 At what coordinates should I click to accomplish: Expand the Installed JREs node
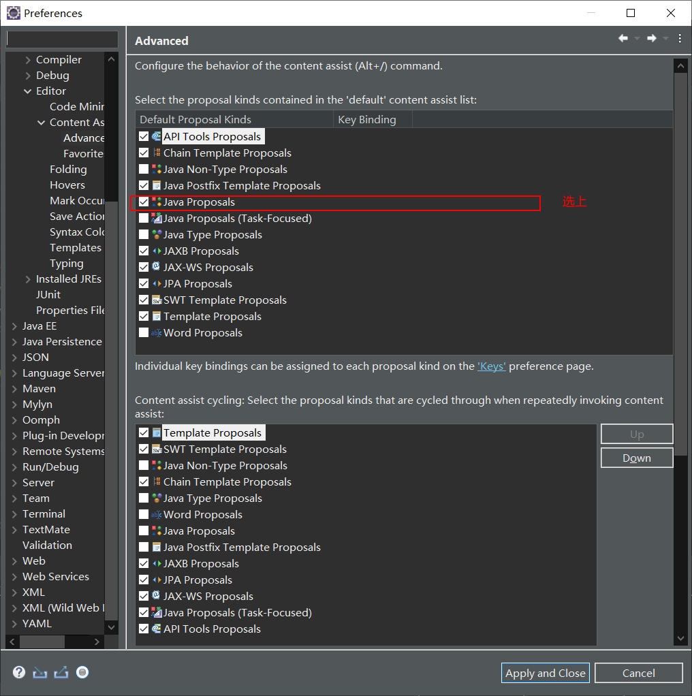pyautogui.click(x=28, y=279)
